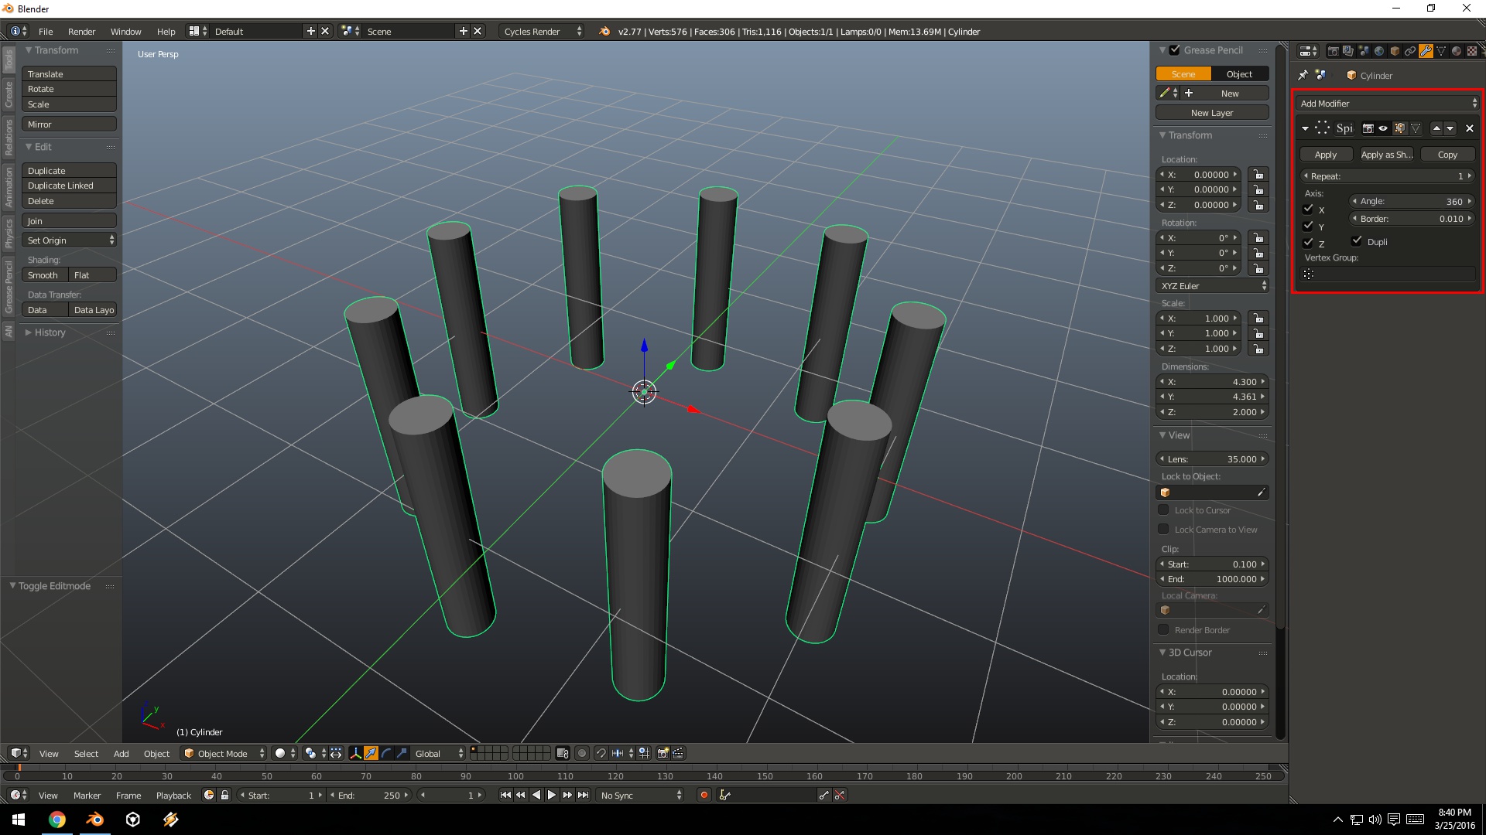Image resolution: width=1486 pixels, height=835 pixels.
Task: Open the Render properties tab (camera icon)
Action: pyautogui.click(x=1334, y=51)
